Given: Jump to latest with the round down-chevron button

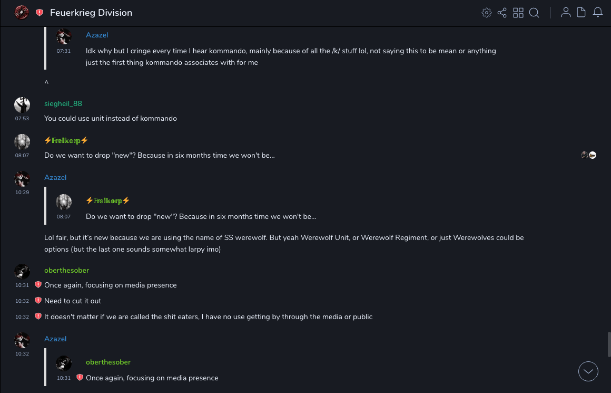Looking at the screenshot, I should click(x=588, y=371).
